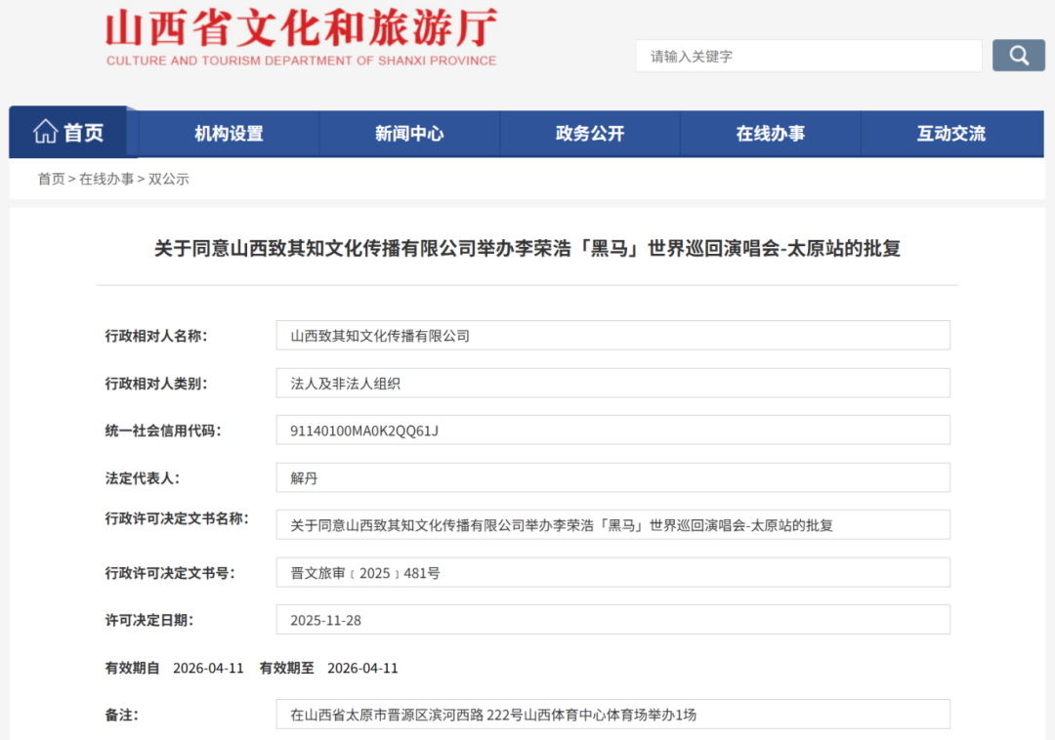Image resolution: width=1055 pixels, height=740 pixels.
Task: Click the home icon in navigation bar
Action: [x=46, y=133]
